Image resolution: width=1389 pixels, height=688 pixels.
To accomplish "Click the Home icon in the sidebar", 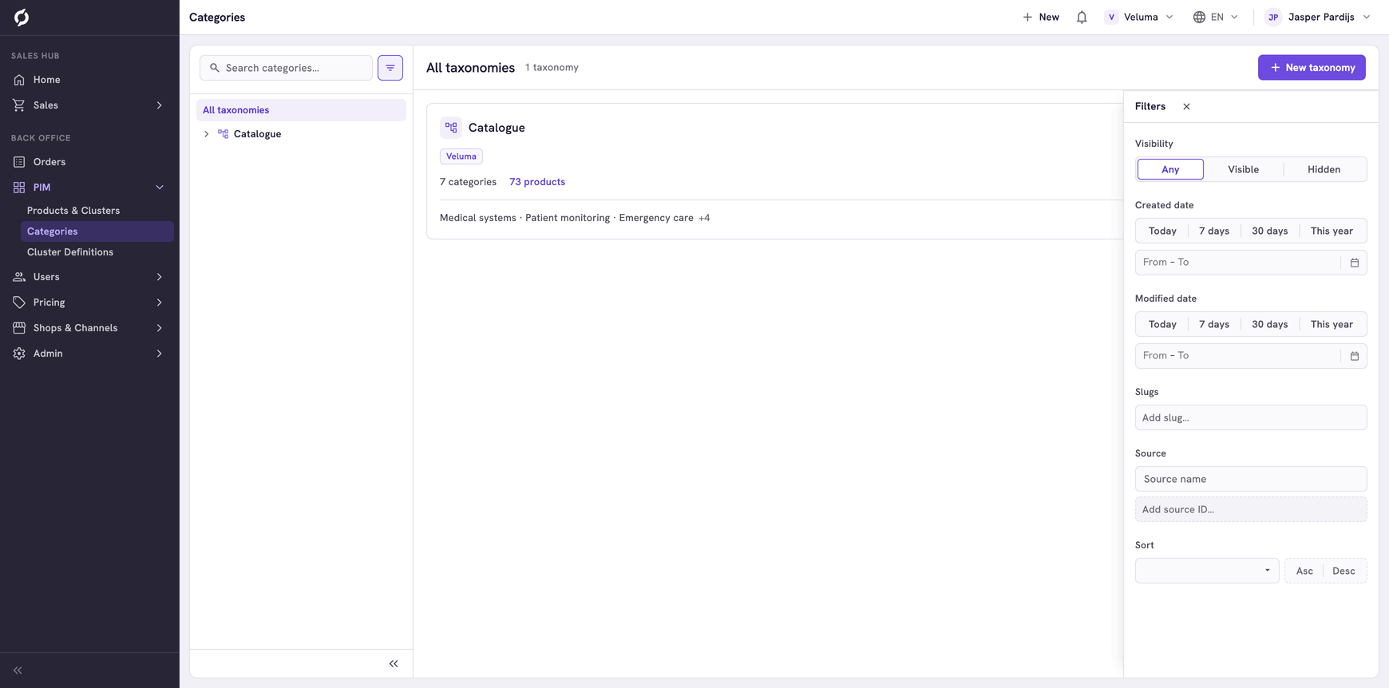I will [19, 80].
